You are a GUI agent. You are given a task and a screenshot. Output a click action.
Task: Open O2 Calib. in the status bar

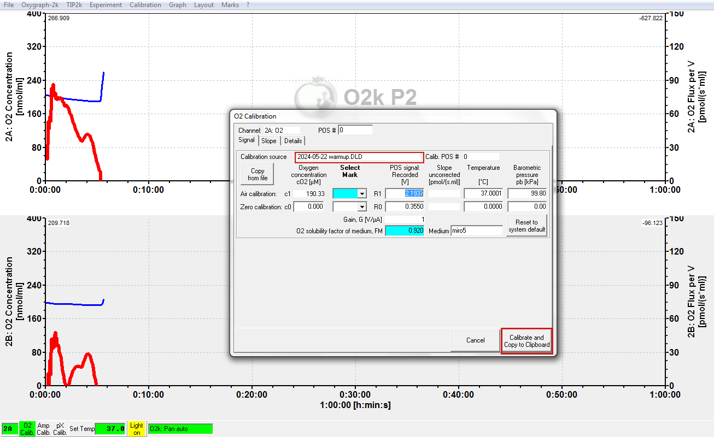(x=27, y=429)
